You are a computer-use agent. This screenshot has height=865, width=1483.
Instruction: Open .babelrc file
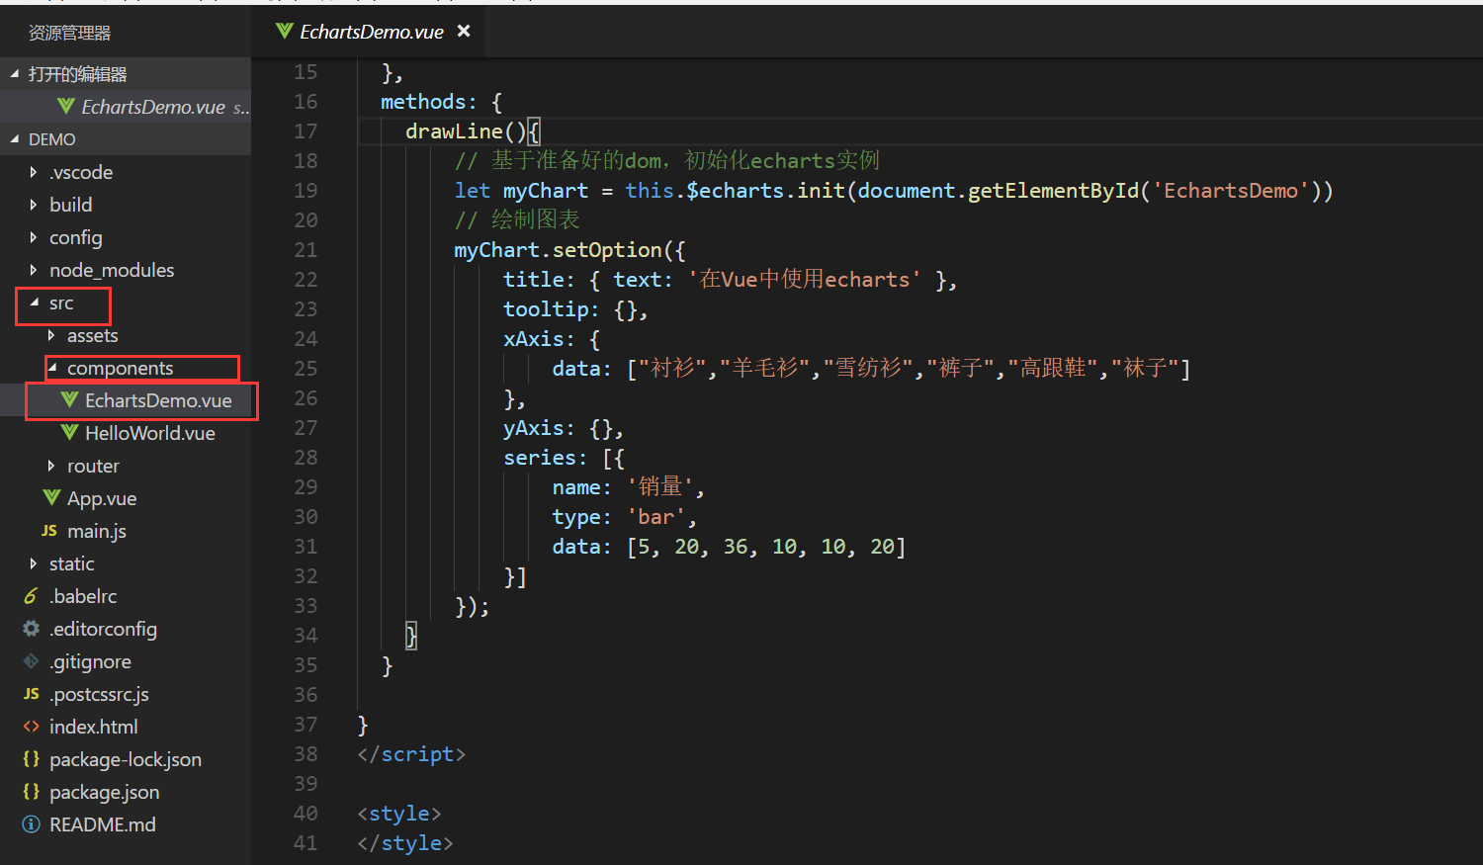tap(84, 596)
